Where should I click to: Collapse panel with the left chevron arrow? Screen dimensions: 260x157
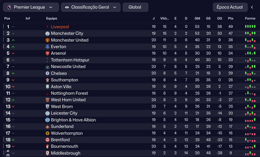pyautogui.click(x=252, y=7)
